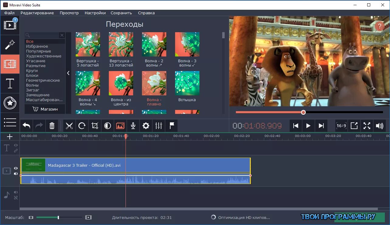Open the More tools list tab
Screen dimensions: 390x225
10,122
